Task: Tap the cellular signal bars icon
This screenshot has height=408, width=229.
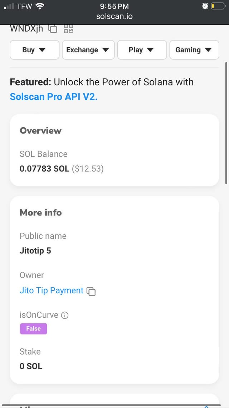Action: [x=9, y=6]
